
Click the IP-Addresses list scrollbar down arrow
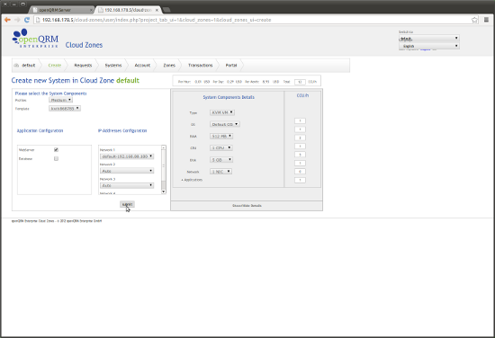[x=164, y=191]
